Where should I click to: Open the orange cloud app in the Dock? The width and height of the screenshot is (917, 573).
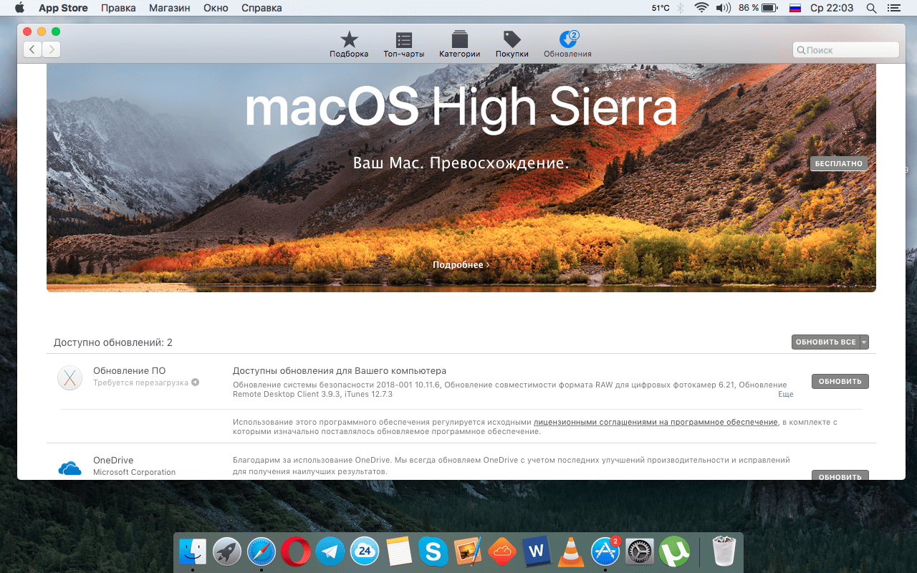click(502, 552)
